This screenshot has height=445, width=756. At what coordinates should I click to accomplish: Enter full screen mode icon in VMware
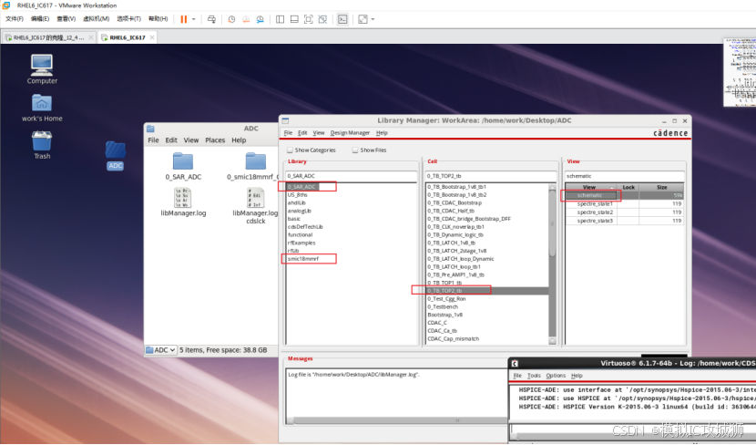click(x=309, y=19)
